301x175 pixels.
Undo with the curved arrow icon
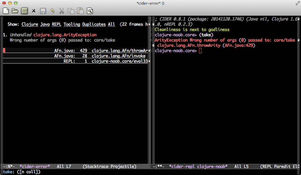[x=52, y=11]
